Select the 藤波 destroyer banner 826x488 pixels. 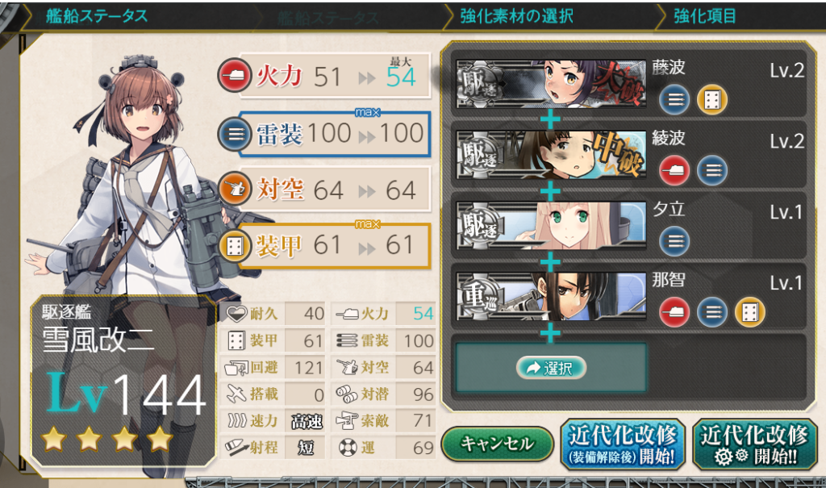(x=551, y=83)
